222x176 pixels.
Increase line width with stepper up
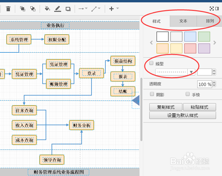pos(214,71)
